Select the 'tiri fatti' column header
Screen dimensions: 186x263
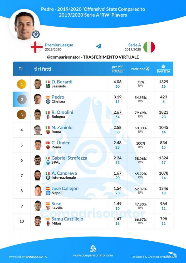tap(43, 69)
